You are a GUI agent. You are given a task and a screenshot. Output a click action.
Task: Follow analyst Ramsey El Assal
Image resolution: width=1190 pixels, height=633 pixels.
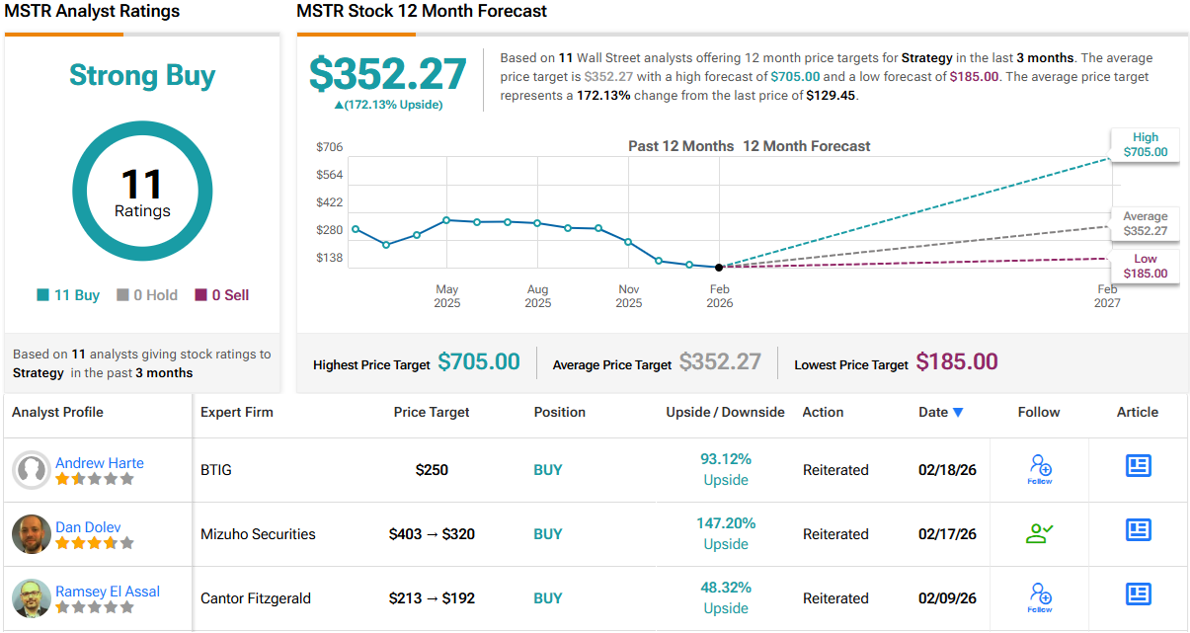(x=1039, y=596)
